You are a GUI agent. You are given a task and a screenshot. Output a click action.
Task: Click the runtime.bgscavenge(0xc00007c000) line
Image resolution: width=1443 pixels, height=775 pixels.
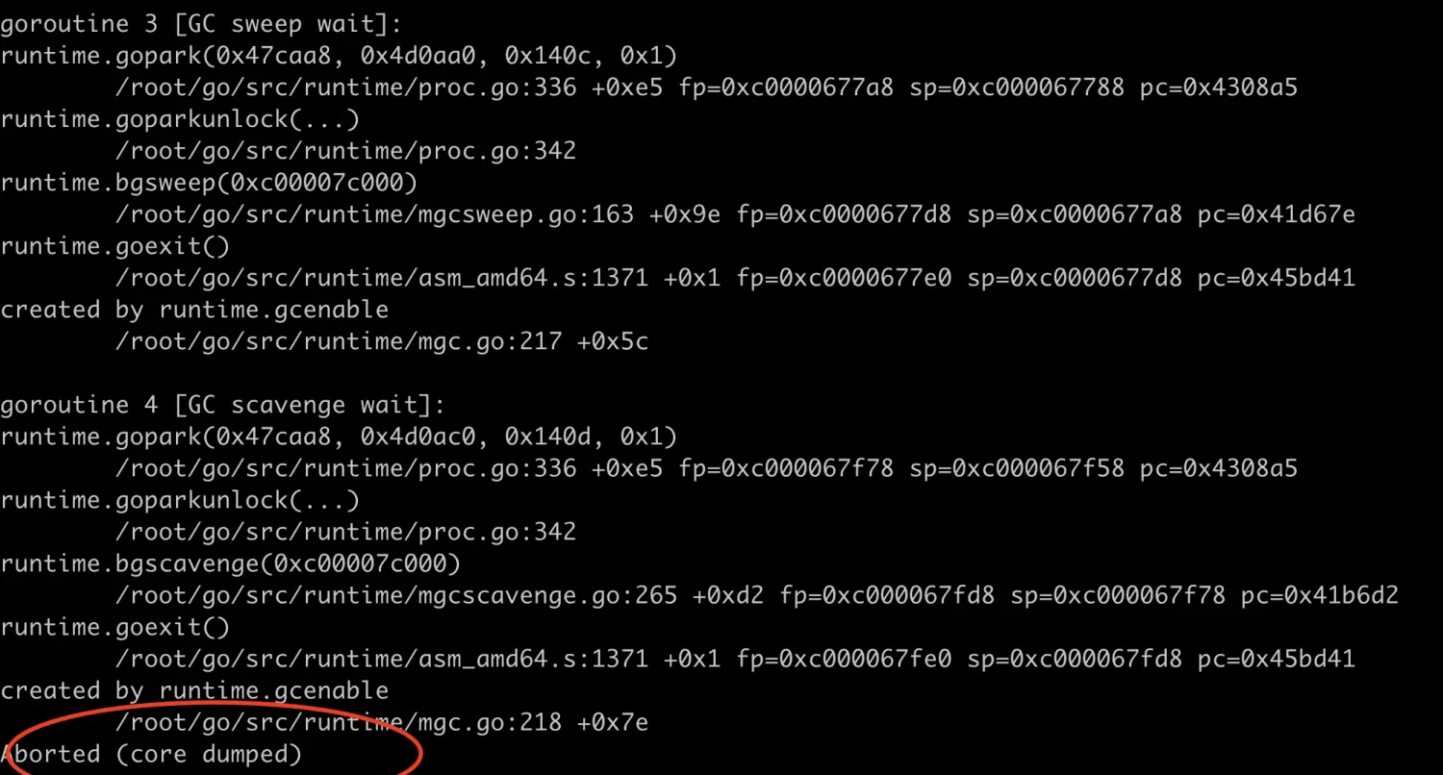230,563
